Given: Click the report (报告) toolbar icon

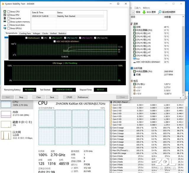Looking at the screenshot, I should pos(133,12).
